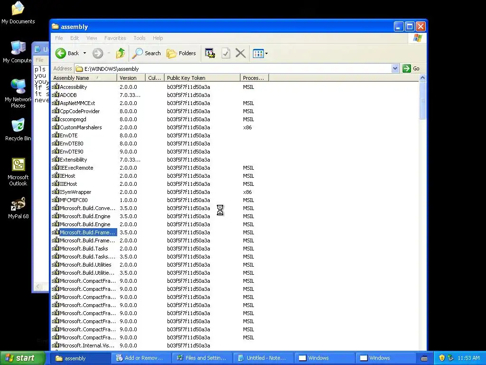The image size is (486, 365).
Task: Select the MFCMIFC80 assembly icon
Action: pyautogui.click(x=56, y=200)
